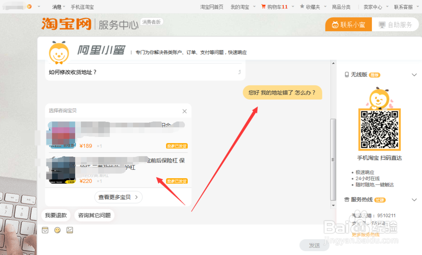Select the ¥220 order item
The height and width of the screenshot is (255, 422).
[x=119, y=170]
